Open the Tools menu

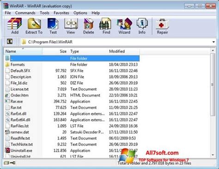tap(44, 13)
